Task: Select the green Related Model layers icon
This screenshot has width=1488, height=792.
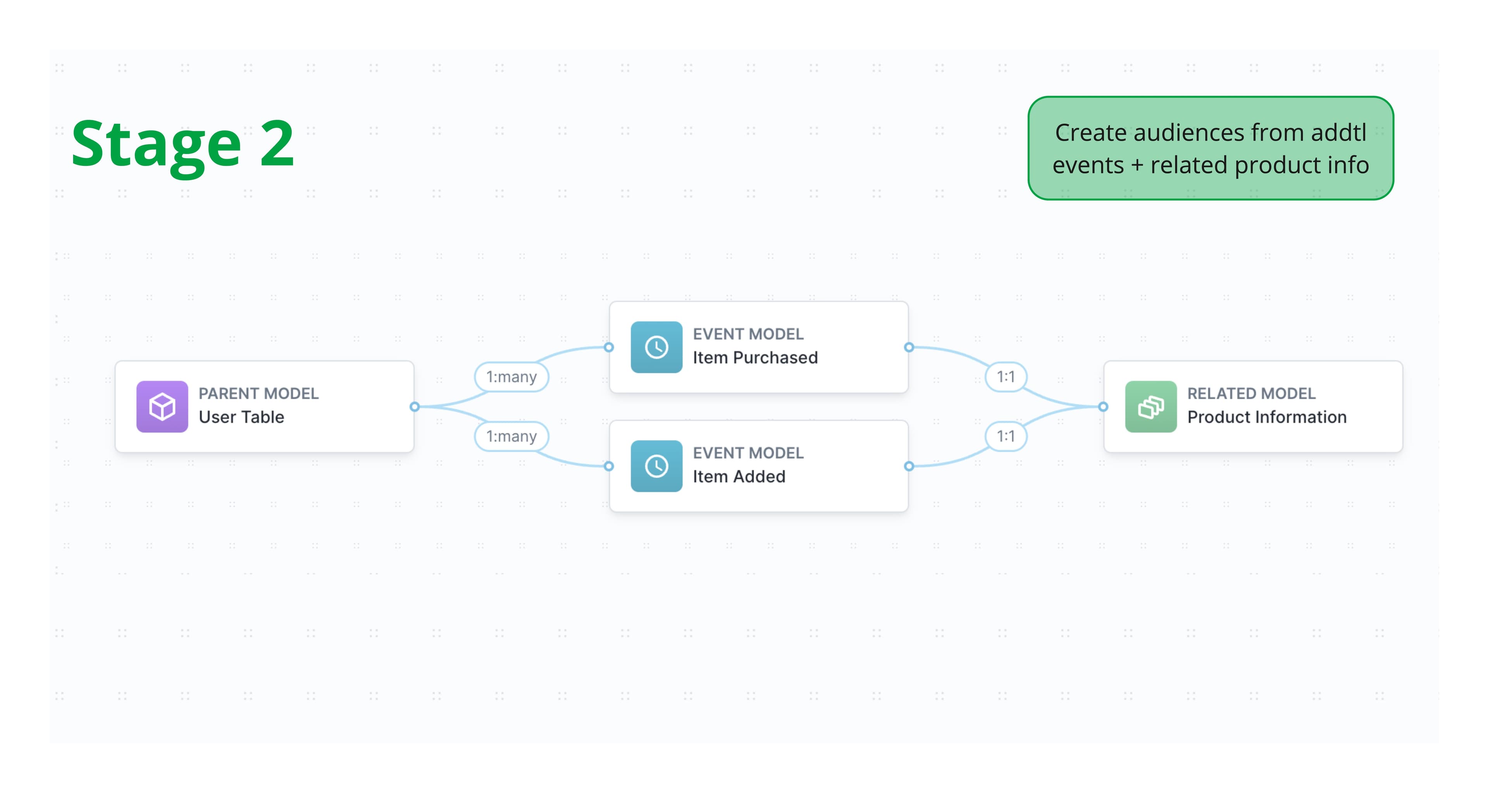Action: (1150, 407)
